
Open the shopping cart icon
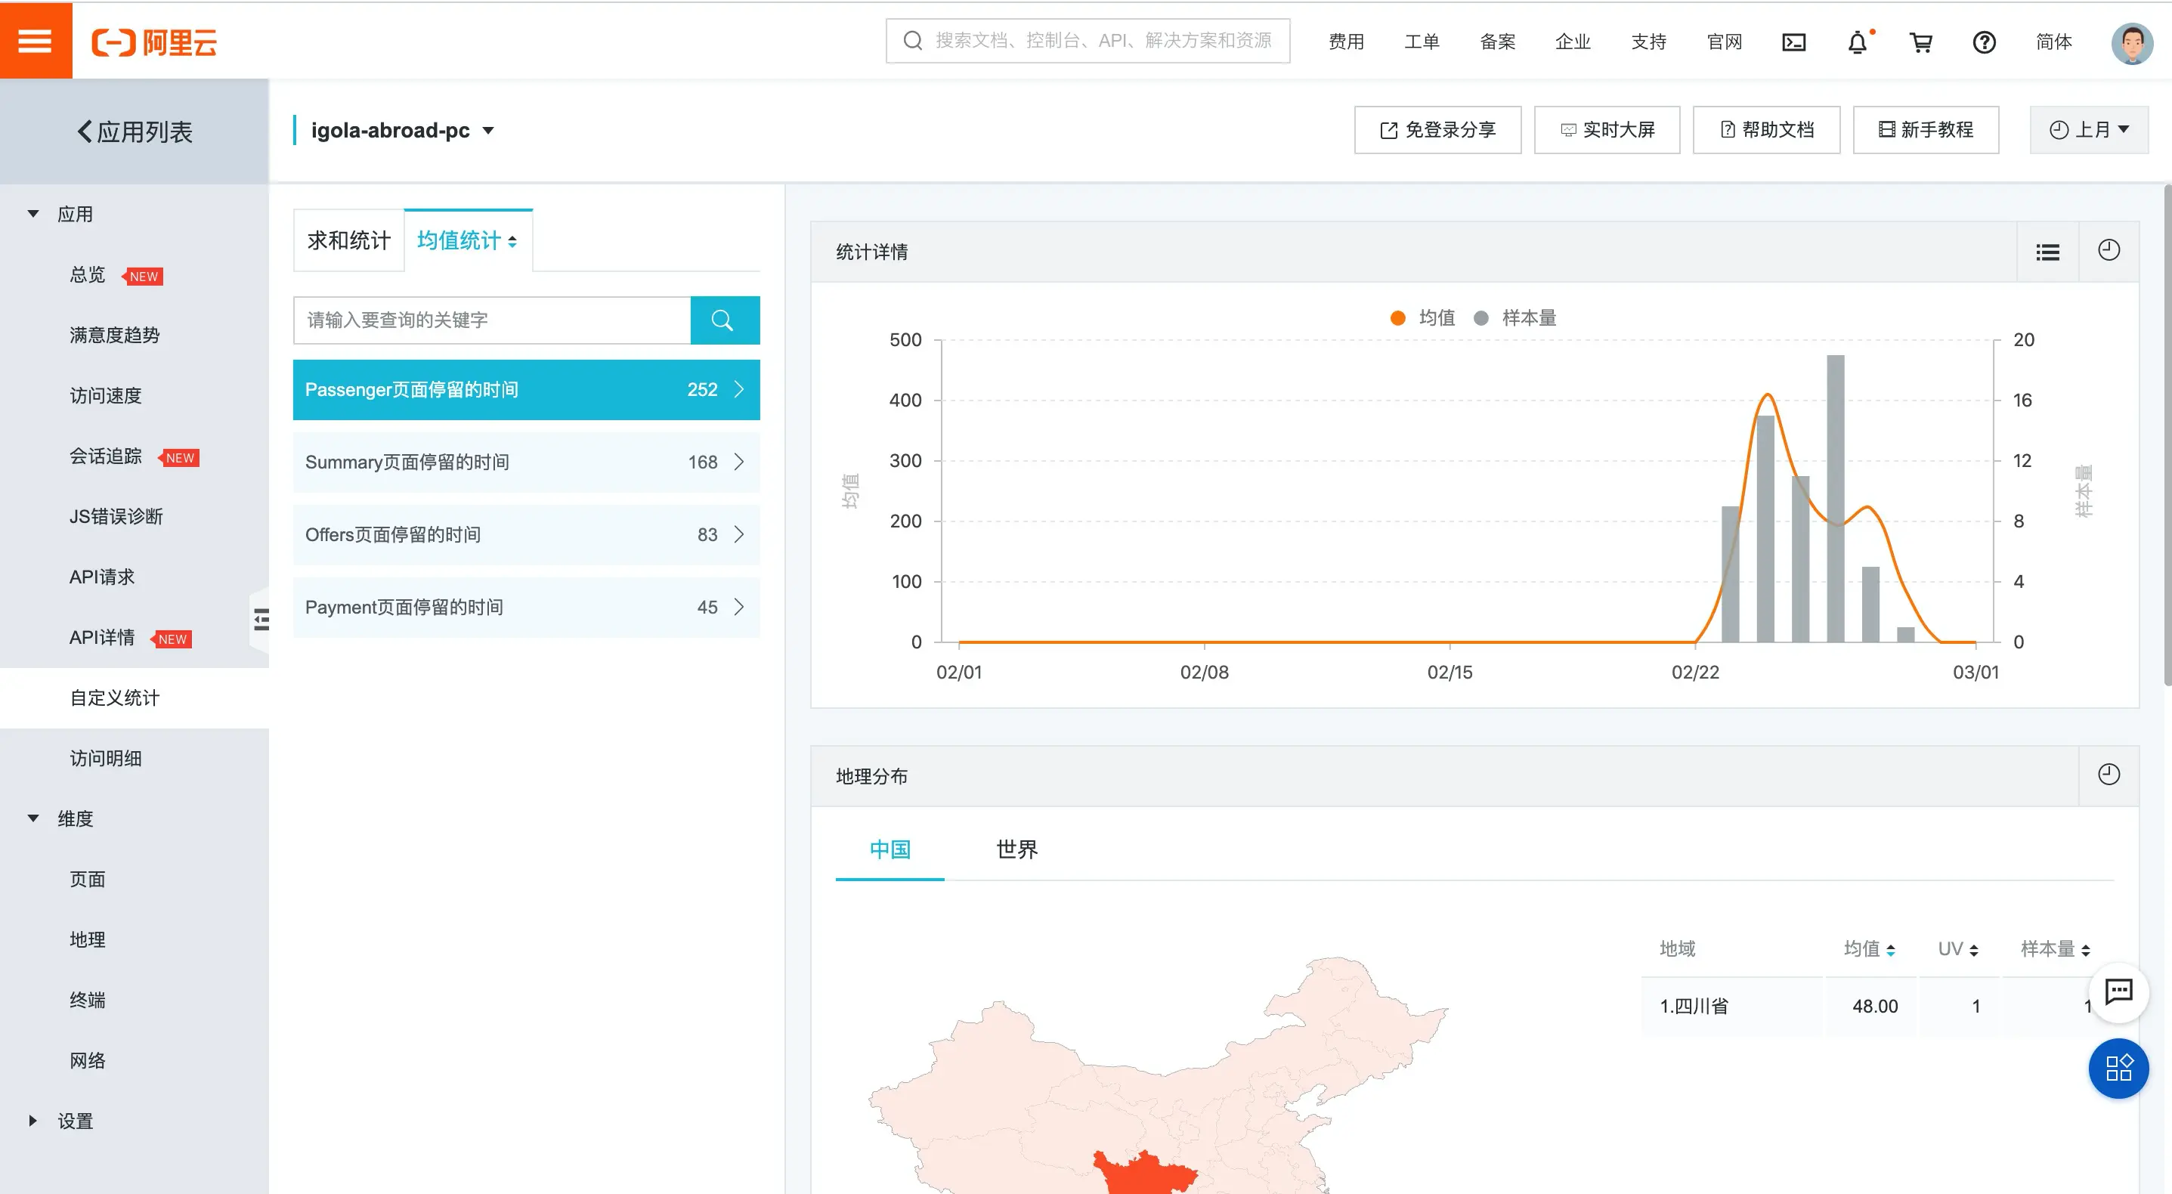pos(1921,42)
